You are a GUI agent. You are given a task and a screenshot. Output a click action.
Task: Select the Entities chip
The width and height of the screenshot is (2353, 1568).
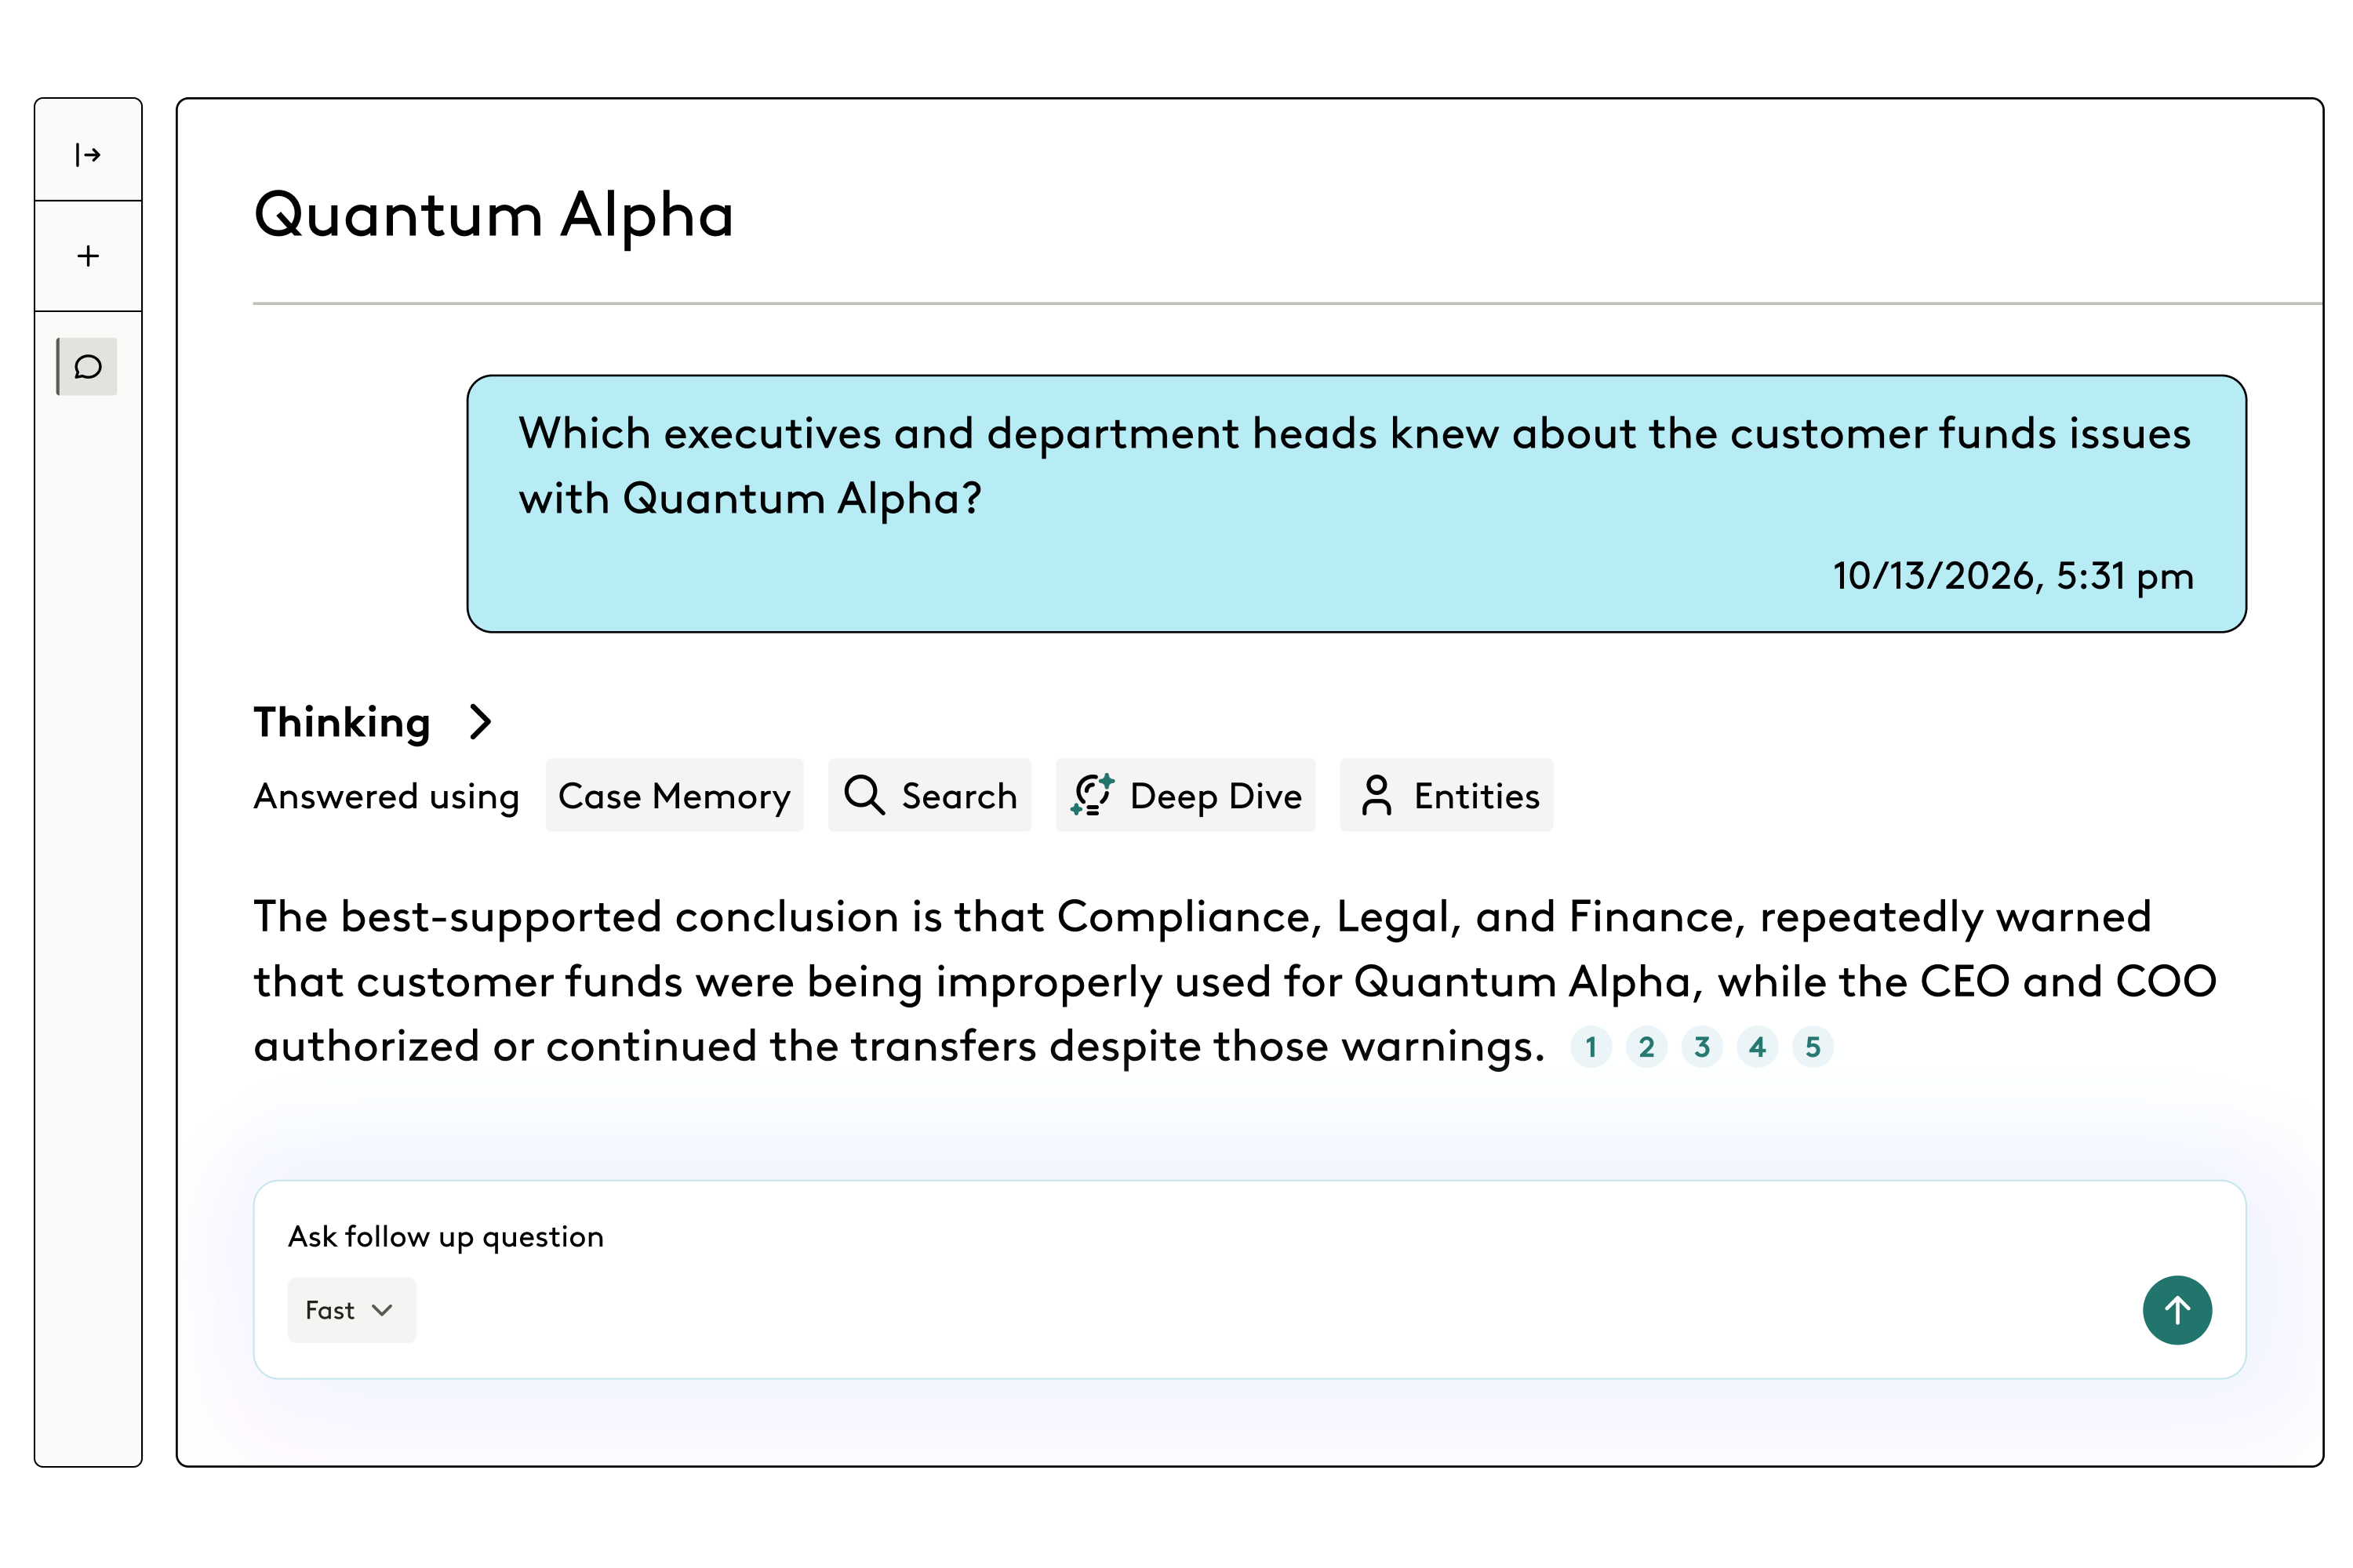click(x=1446, y=796)
